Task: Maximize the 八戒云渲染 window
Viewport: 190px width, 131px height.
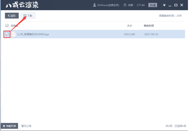Action: [176, 5]
